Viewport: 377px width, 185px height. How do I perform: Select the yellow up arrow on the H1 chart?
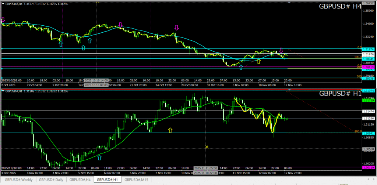click(170, 130)
